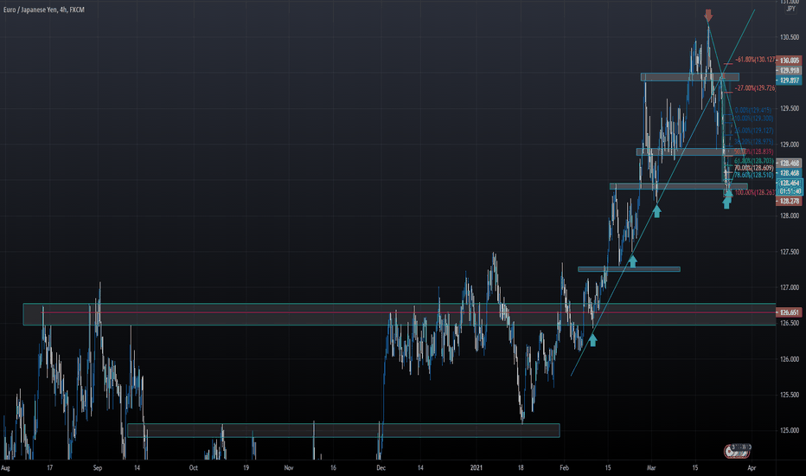Click the 10.00%(129.300) Fibonacci level label
806x476 pixels.
click(x=753, y=119)
